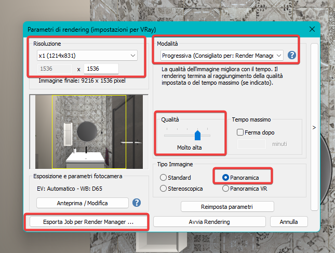Close the Parametri di rendering dialog
Viewport: 335px width, 253px height.
312,29
